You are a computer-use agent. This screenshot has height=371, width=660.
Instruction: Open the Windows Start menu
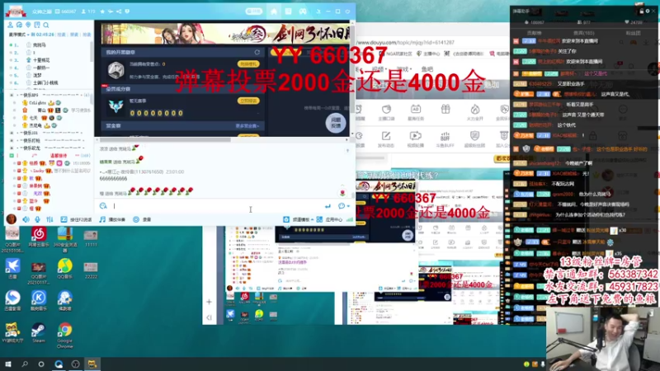tap(8, 364)
